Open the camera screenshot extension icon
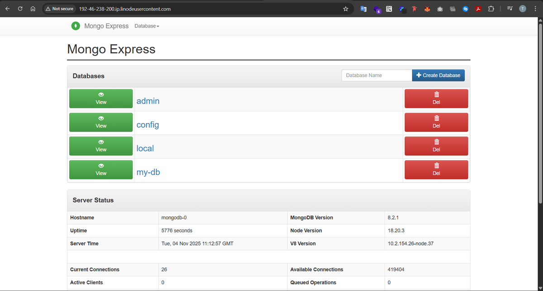 coord(440,9)
